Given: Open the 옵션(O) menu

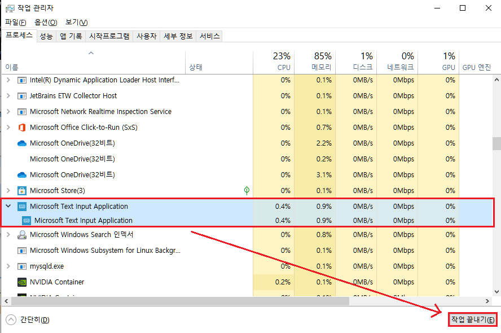Looking at the screenshot, I should (46, 23).
